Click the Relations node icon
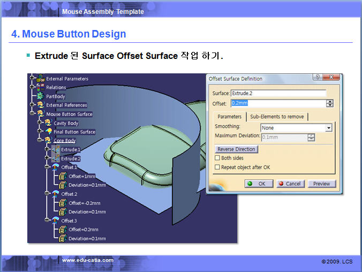 [40, 87]
